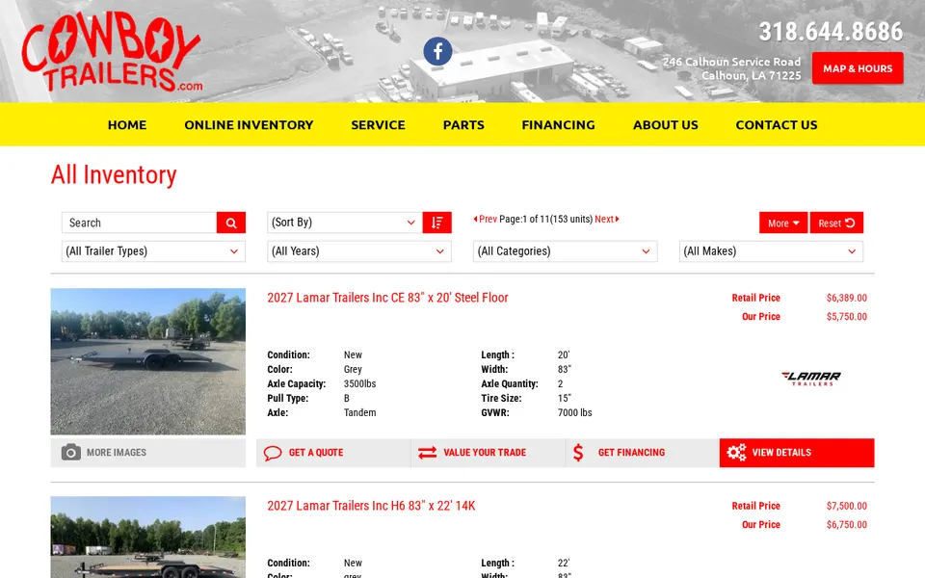Go to Online Inventory menu
925x578 pixels.
coord(249,125)
